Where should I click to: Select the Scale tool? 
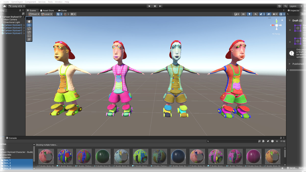pos(29,32)
